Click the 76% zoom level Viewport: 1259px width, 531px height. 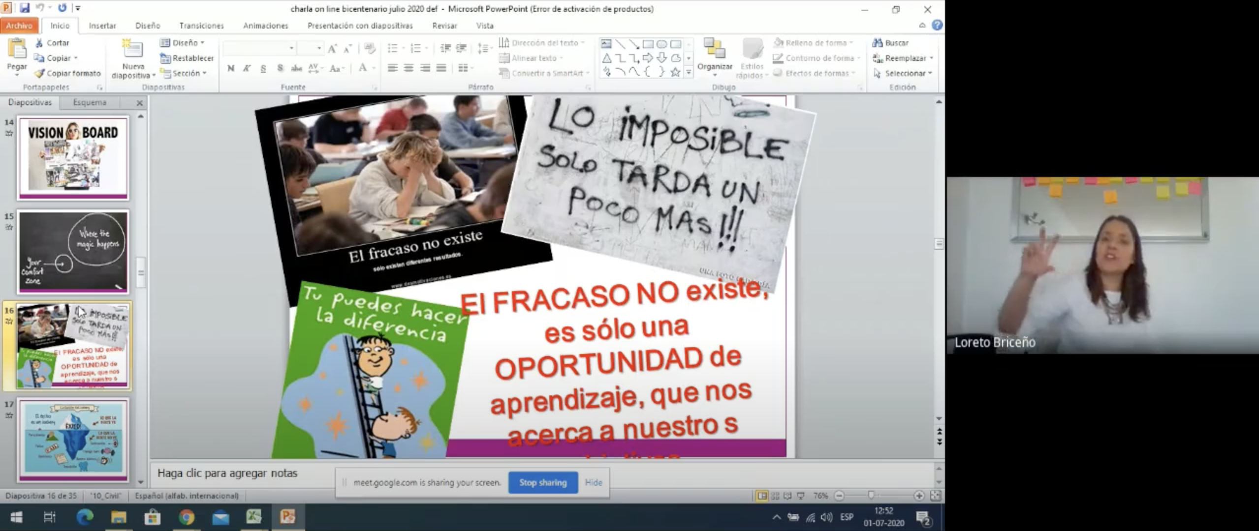coord(820,496)
